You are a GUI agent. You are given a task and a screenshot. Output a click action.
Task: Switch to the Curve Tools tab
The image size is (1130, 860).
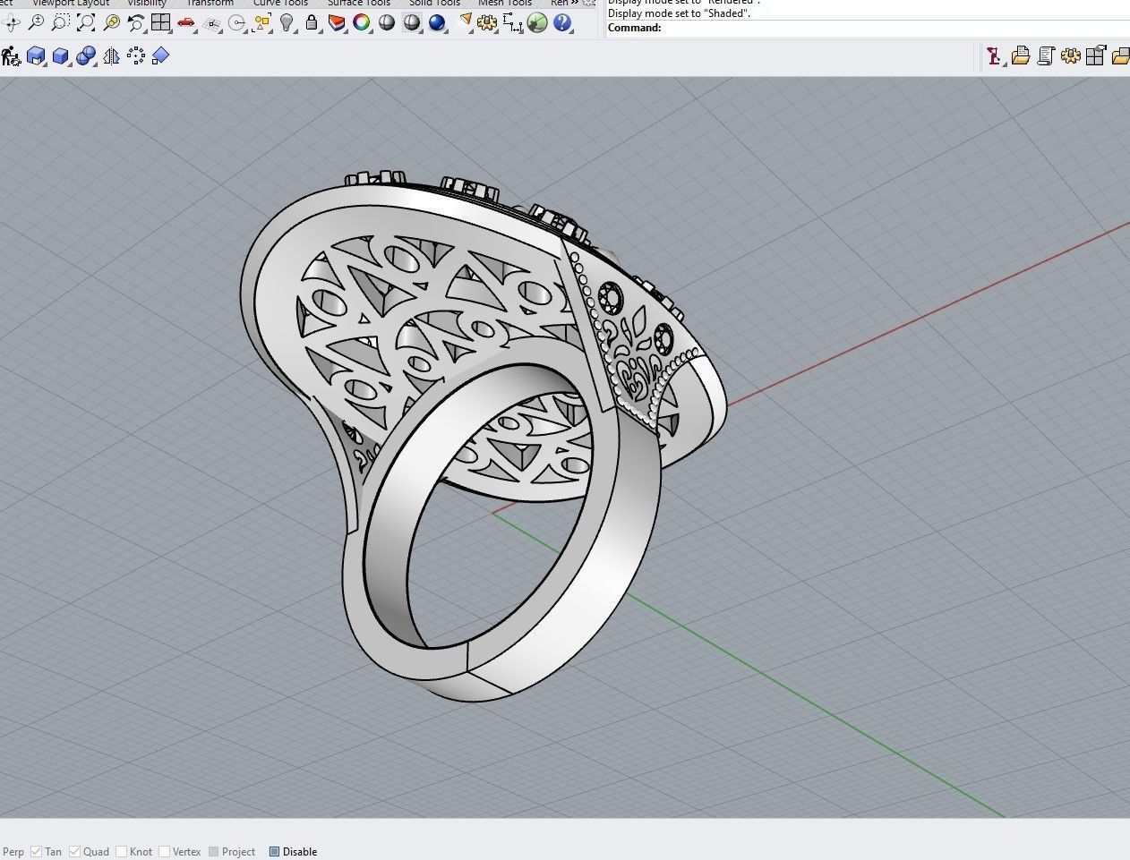click(x=280, y=4)
